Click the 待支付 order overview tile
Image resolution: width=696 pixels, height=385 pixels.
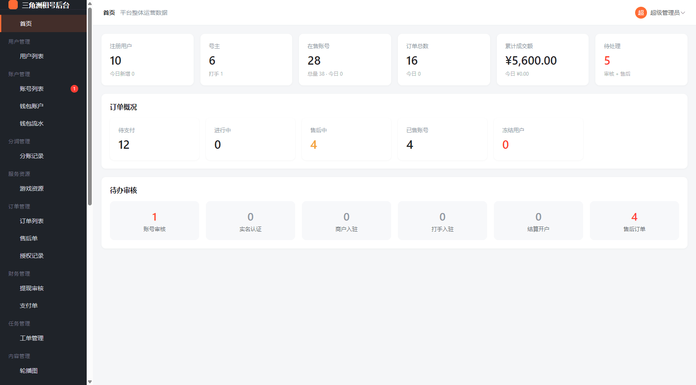point(154,139)
